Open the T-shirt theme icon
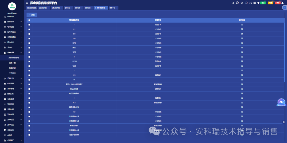 point(258,3)
